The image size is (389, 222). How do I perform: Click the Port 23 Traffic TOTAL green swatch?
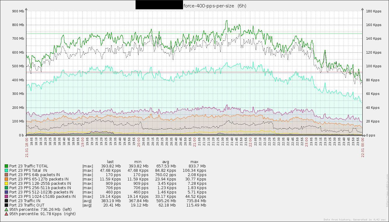[x=6, y=166]
